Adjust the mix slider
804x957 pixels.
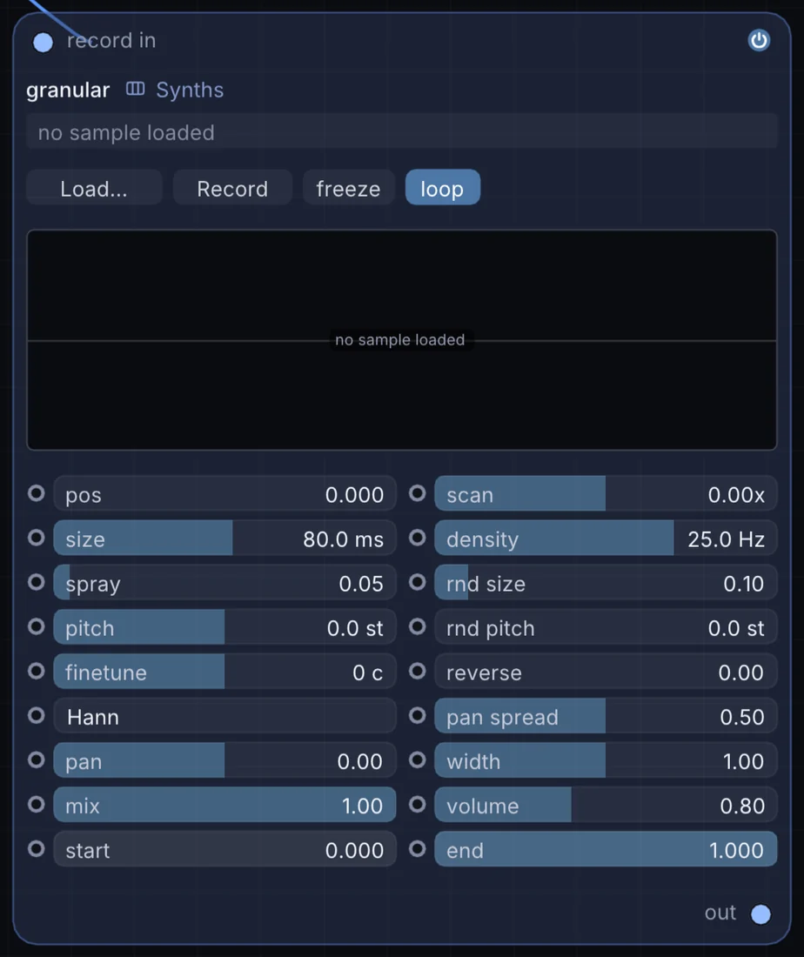[x=224, y=805]
